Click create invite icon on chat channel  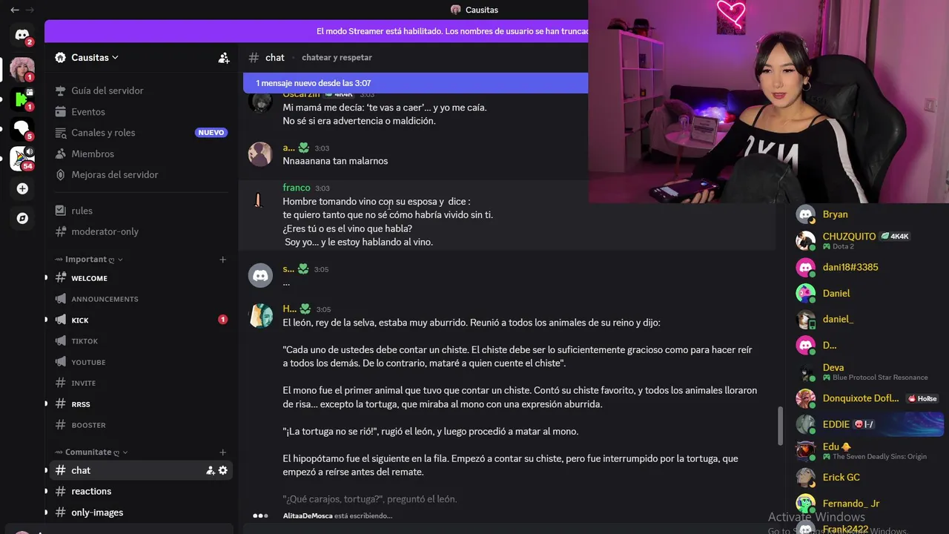[211, 470]
